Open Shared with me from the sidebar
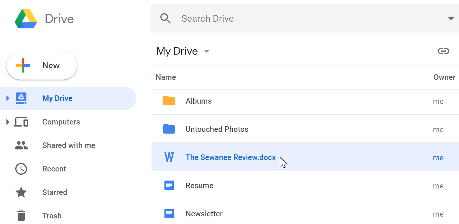 pyautogui.click(x=68, y=145)
